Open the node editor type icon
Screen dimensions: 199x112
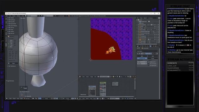coord(80,99)
